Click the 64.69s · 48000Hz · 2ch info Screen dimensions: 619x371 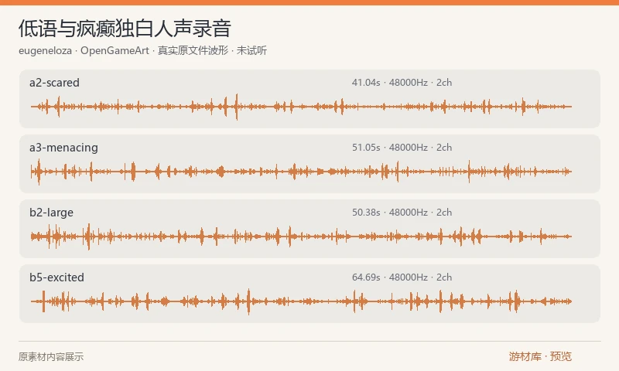point(402,277)
